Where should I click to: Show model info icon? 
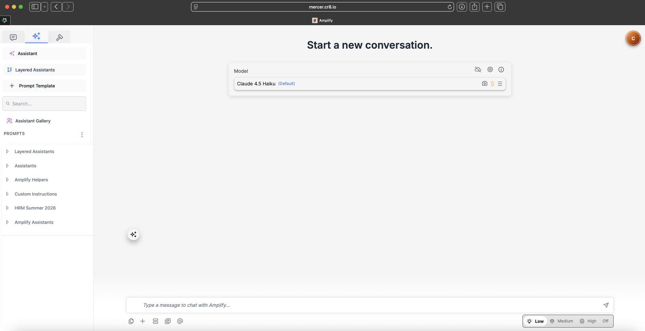click(501, 69)
